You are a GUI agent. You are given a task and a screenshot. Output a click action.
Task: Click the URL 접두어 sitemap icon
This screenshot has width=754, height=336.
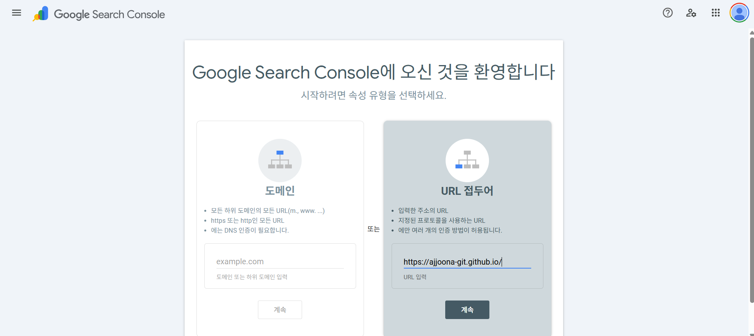[x=467, y=160]
